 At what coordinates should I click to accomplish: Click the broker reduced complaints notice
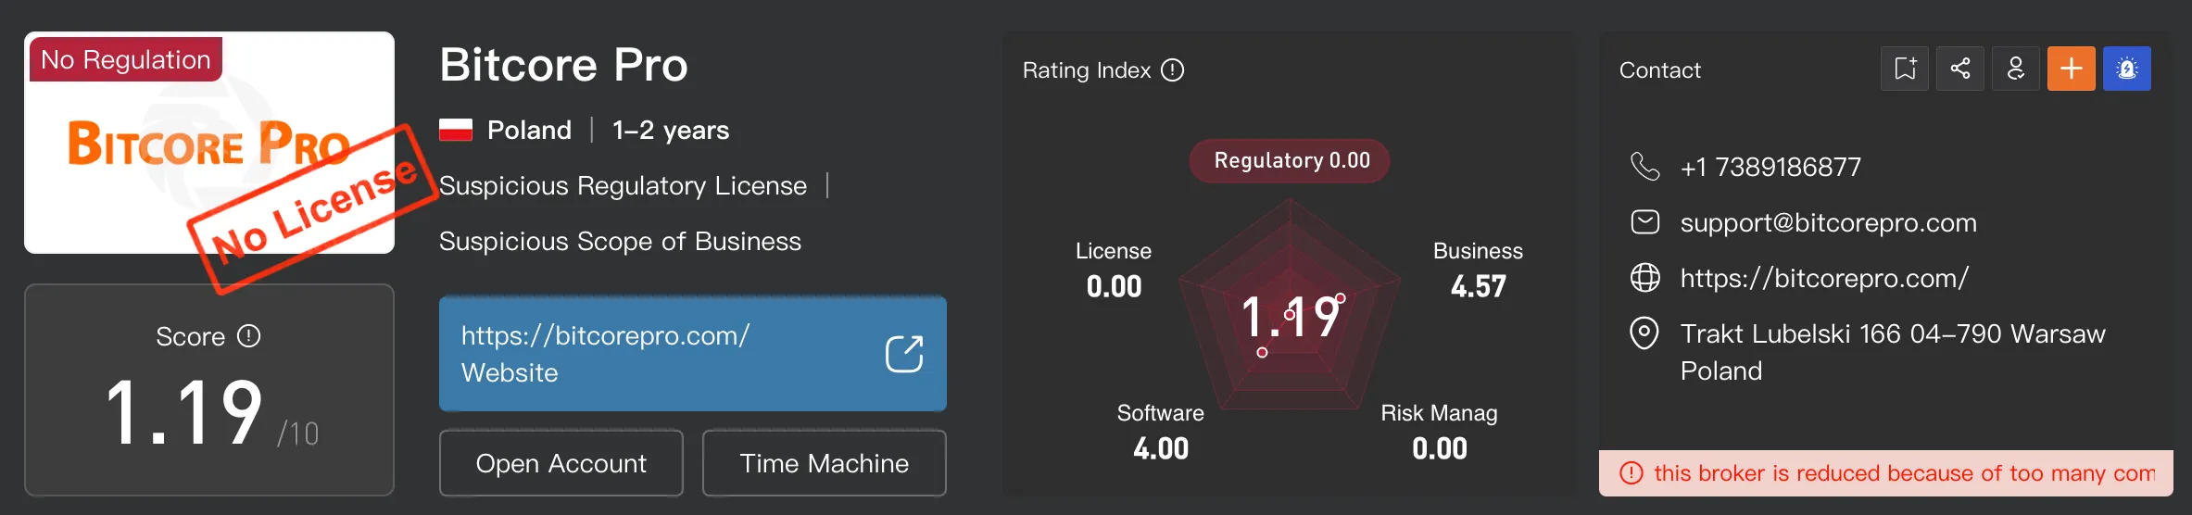coord(1886,473)
